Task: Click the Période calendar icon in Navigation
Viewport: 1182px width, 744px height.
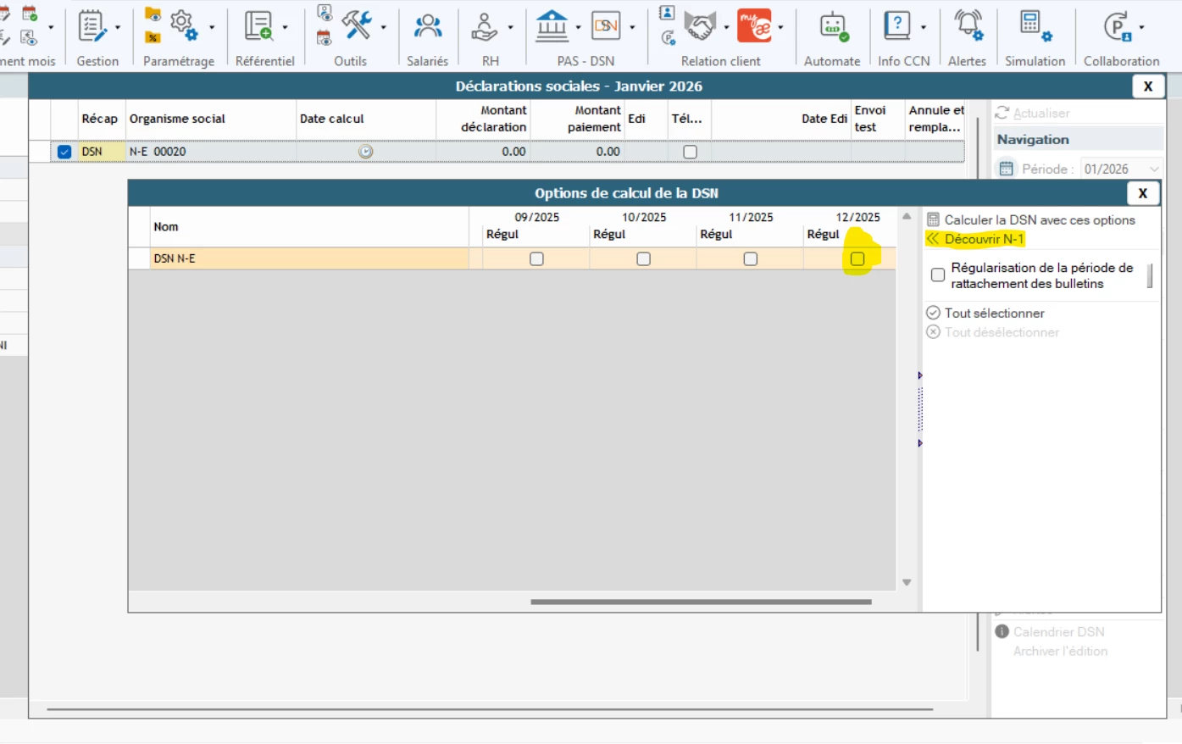Action: tap(1006, 169)
